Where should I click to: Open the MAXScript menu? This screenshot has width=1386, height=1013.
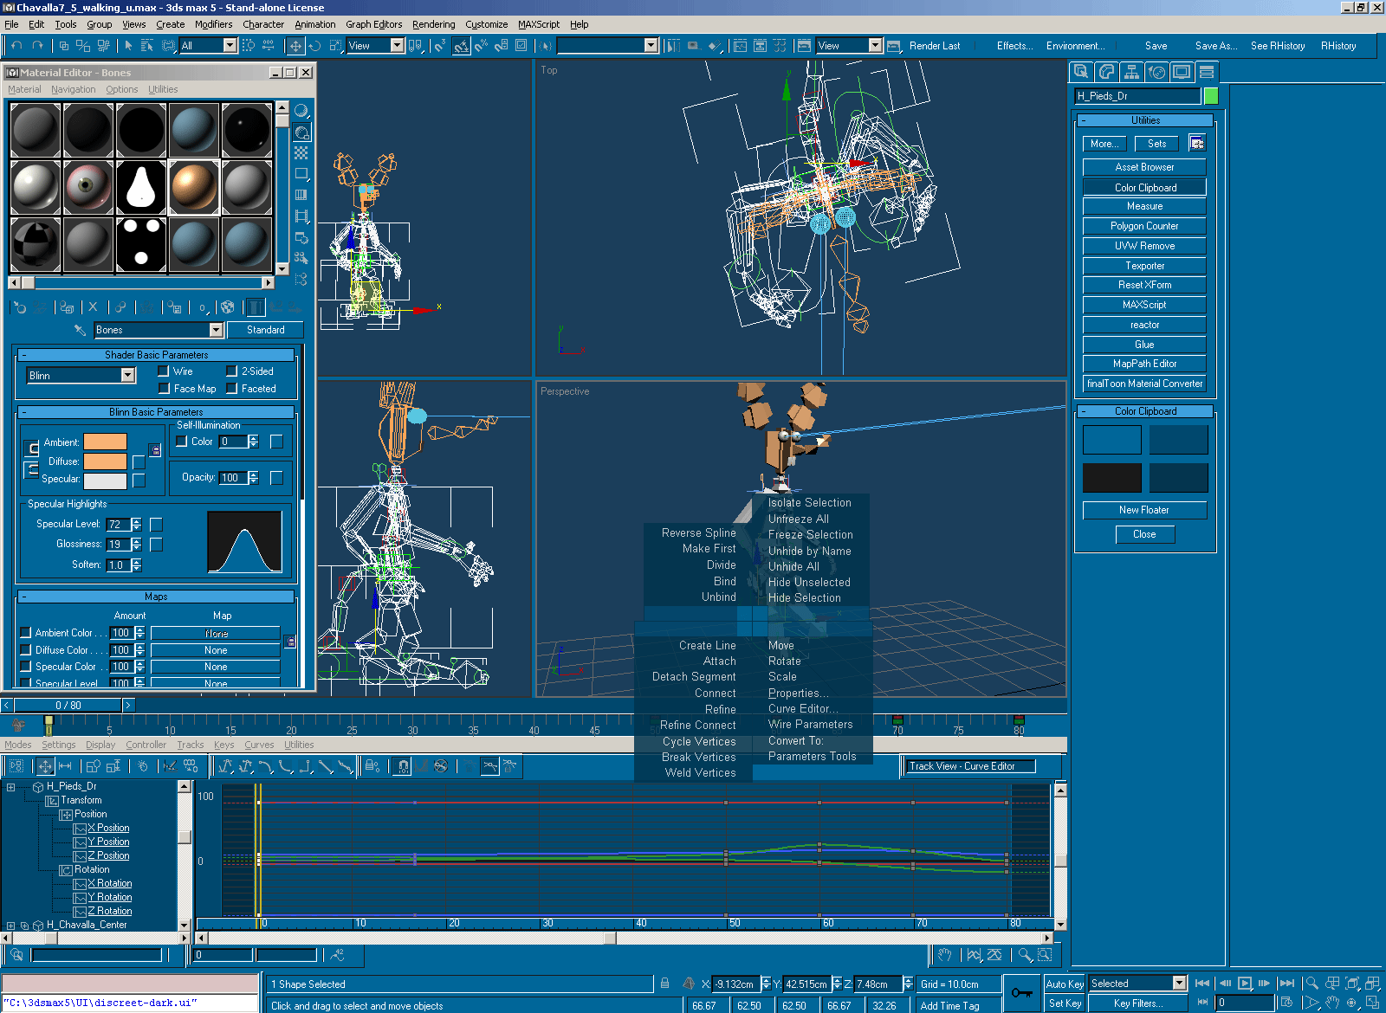[539, 24]
